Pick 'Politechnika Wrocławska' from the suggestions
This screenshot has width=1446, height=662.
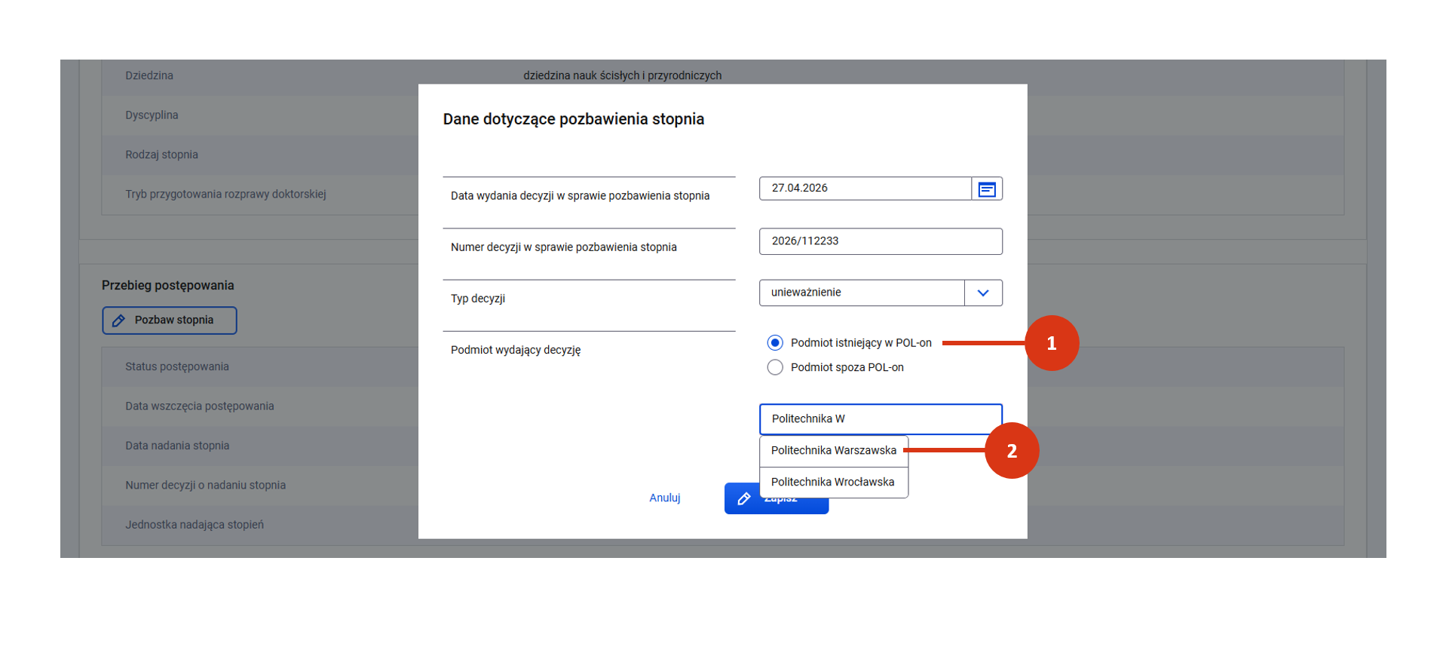coord(832,483)
